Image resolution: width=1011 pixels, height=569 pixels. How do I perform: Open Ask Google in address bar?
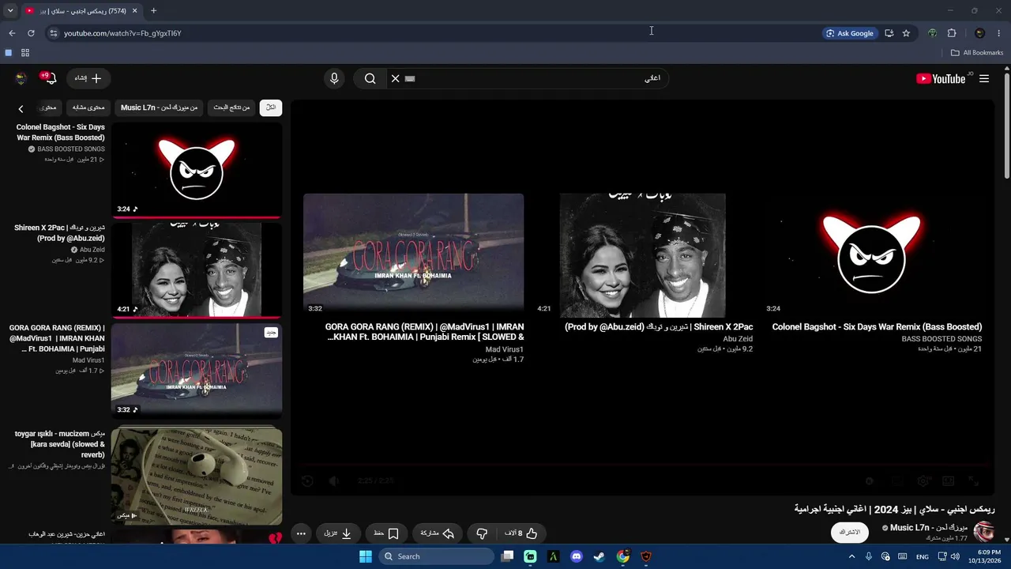(x=850, y=33)
